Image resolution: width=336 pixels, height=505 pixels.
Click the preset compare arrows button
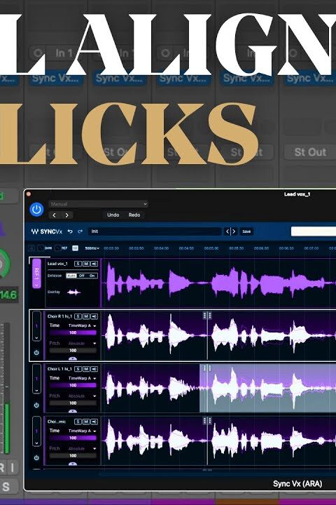pos(231,231)
